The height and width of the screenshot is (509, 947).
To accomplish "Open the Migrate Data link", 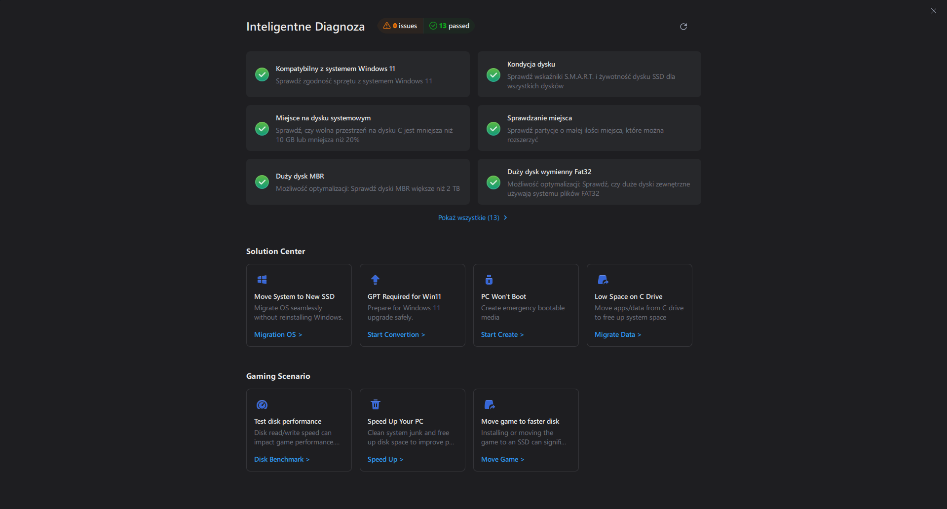I will coord(618,334).
